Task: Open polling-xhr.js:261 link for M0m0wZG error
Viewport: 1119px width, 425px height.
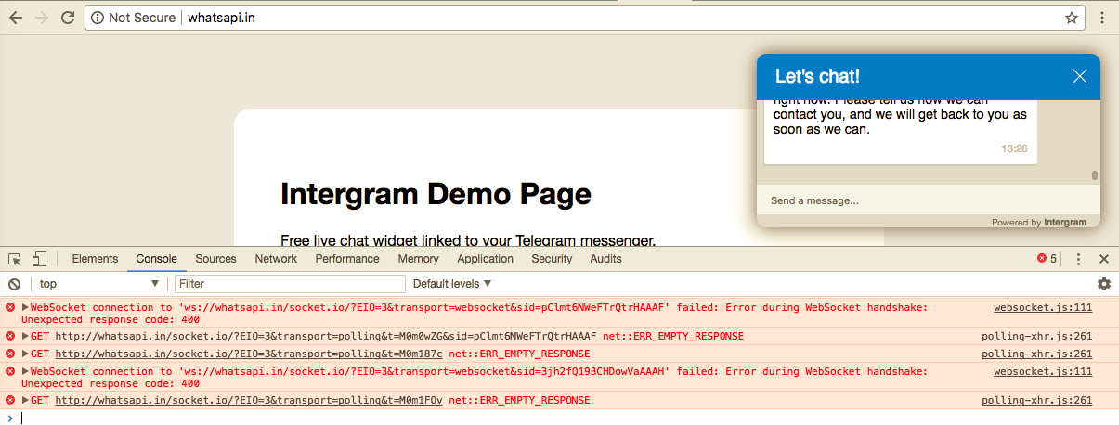Action: 1037,336
